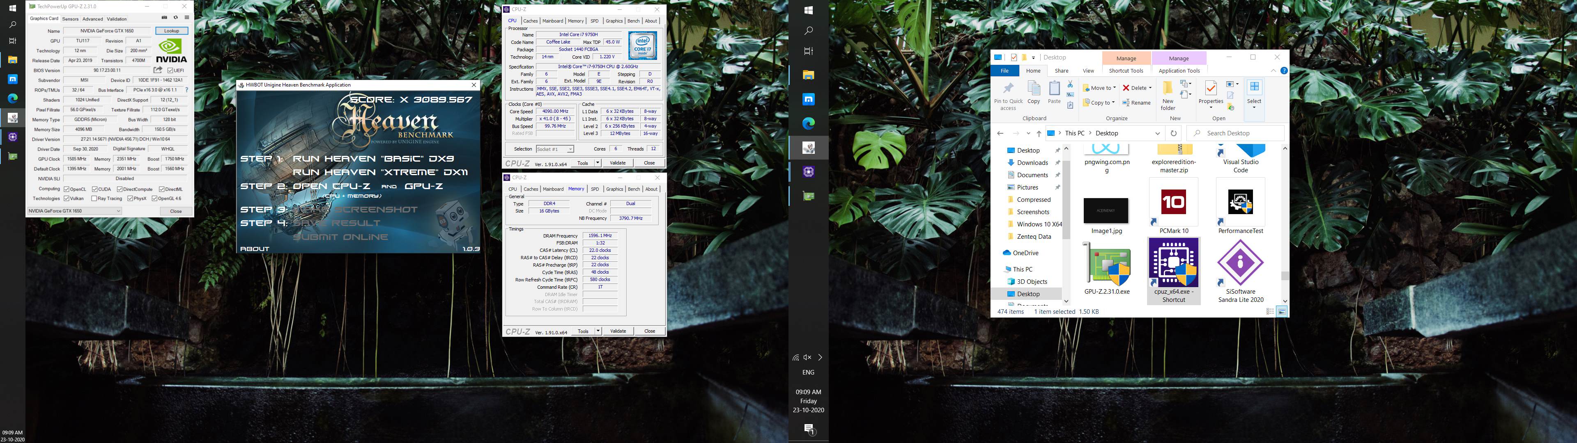Collapse the Explorer ribbon chevron
The image size is (1577, 443).
click(1274, 71)
